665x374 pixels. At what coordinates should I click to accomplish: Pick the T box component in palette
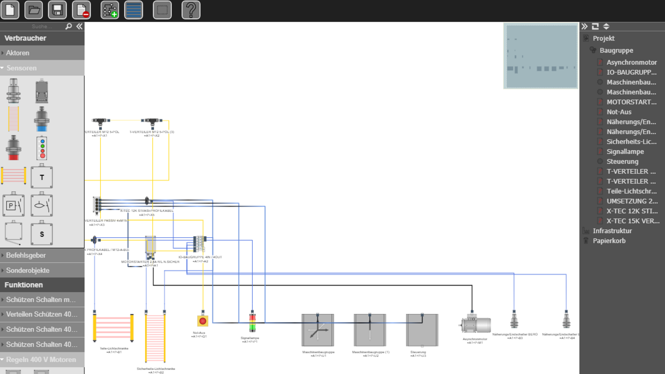pyautogui.click(x=42, y=177)
